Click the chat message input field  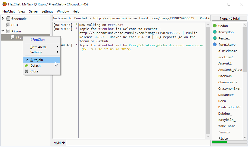pyautogui.click(x=138, y=143)
